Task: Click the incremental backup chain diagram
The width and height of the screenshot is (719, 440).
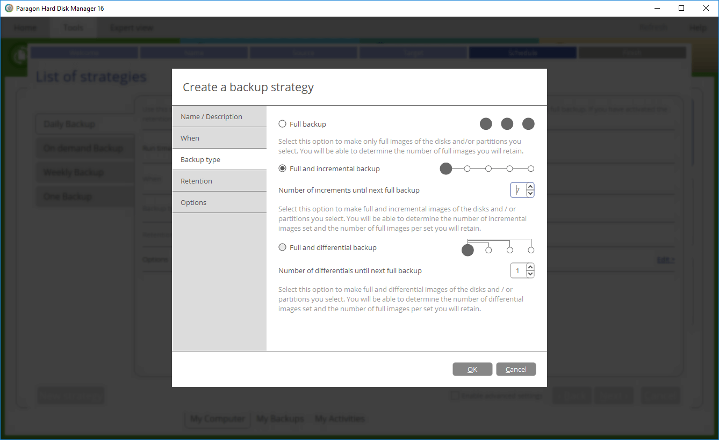Action: click(488, 168)
